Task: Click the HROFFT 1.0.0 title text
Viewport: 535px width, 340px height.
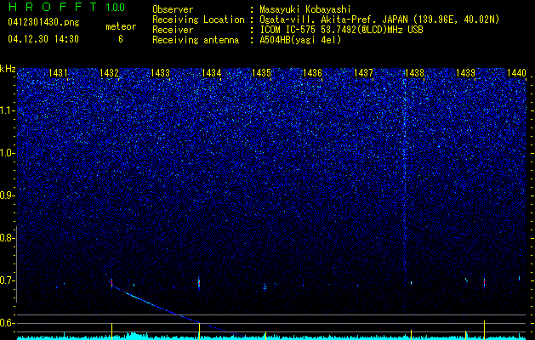Action: (67, 7)
